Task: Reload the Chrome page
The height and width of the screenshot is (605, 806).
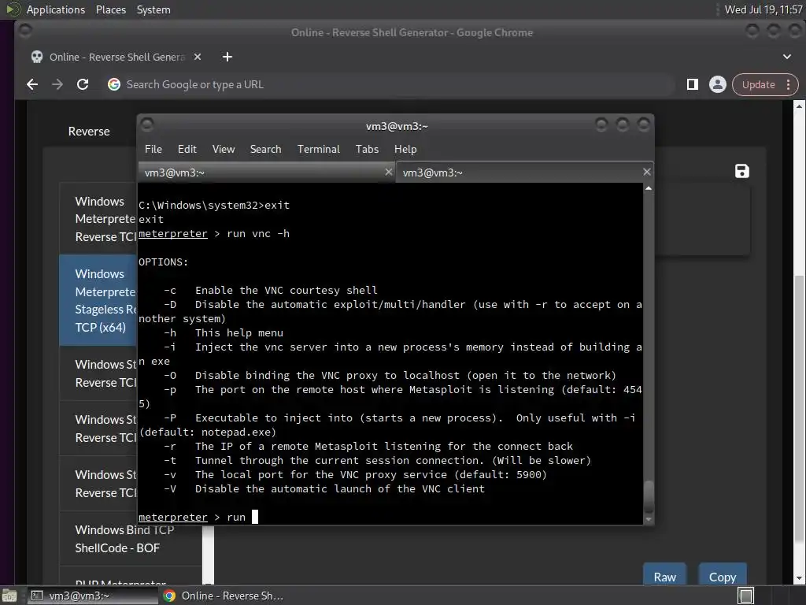Action: pos(82,84)
